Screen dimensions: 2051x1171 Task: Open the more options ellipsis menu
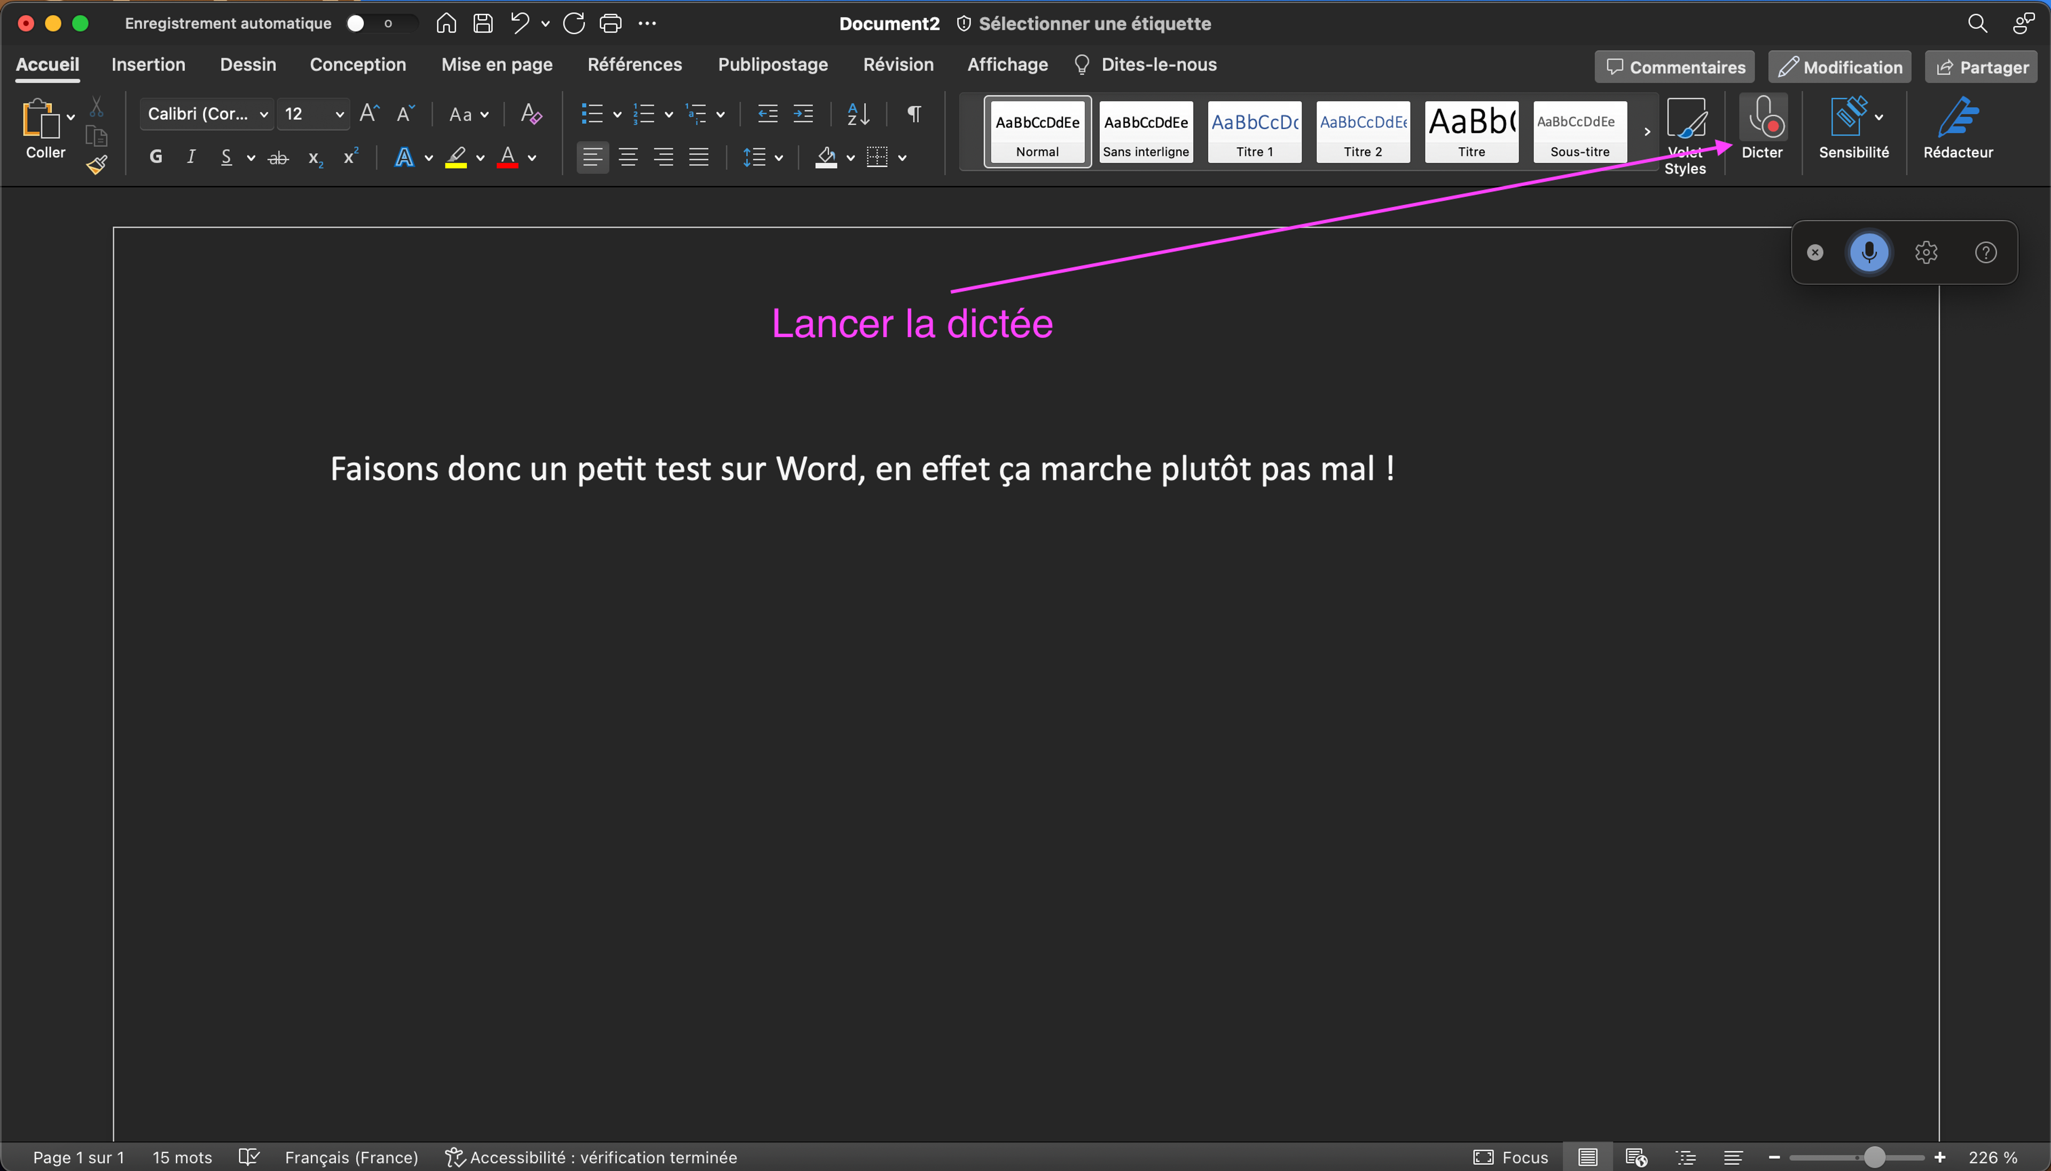[647, 23]
